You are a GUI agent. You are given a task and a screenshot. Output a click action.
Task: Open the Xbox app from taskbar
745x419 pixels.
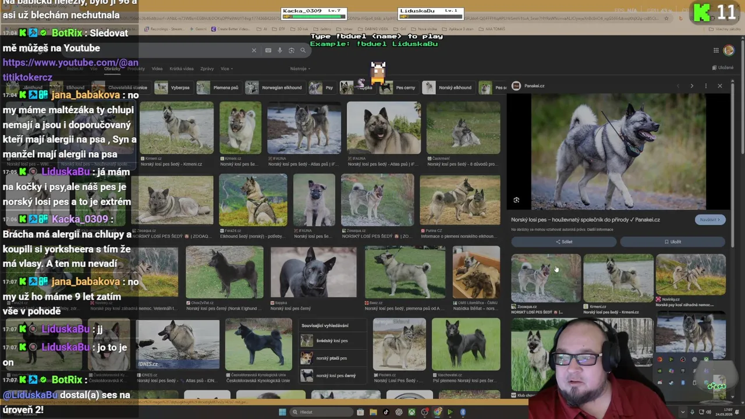[411, 412]
